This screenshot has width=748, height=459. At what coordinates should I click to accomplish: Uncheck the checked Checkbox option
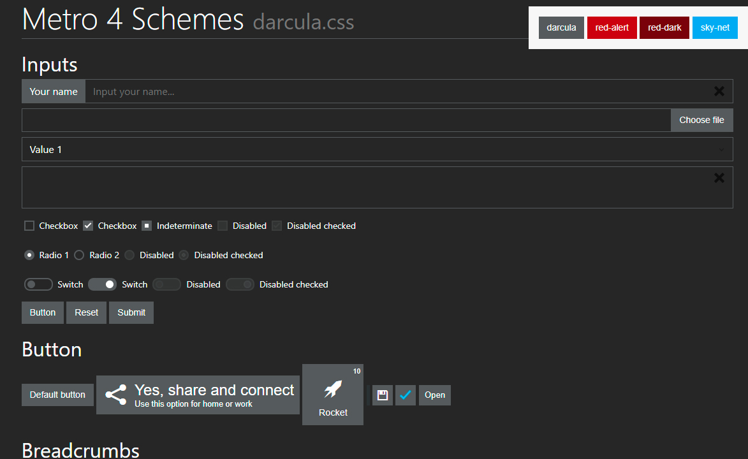pos(88,226)
